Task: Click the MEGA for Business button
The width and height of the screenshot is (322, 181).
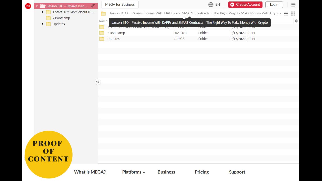Action: (x=120, y=4)
